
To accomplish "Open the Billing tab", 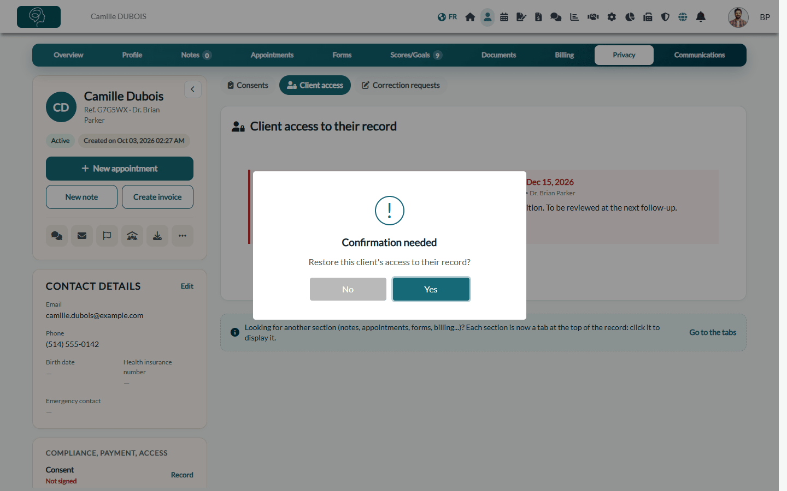I will pos(565,55).
